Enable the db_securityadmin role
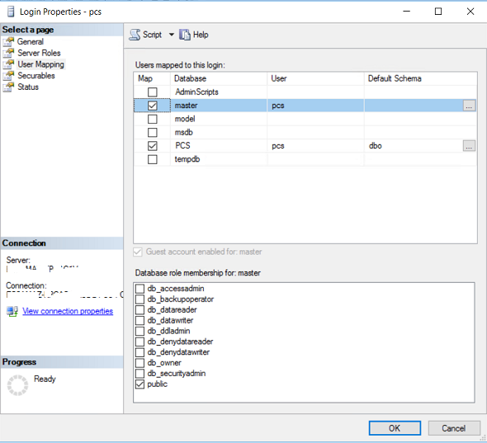The width and height of the screenshot is (487, 443). point(139,374)
